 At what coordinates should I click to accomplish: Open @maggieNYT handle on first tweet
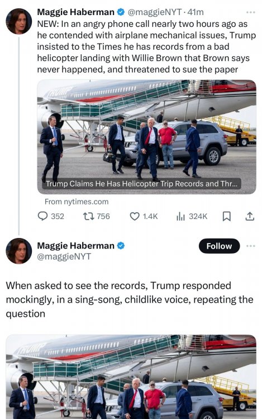click(155, 12)
